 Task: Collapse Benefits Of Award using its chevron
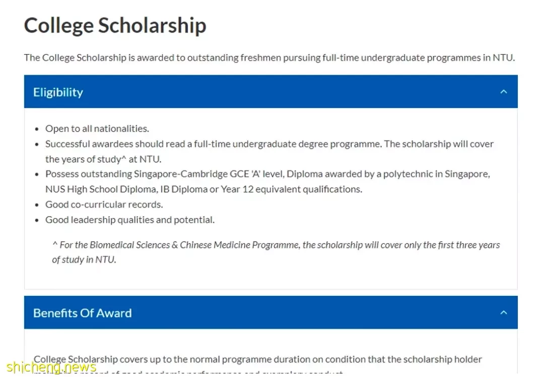(503, 313)
